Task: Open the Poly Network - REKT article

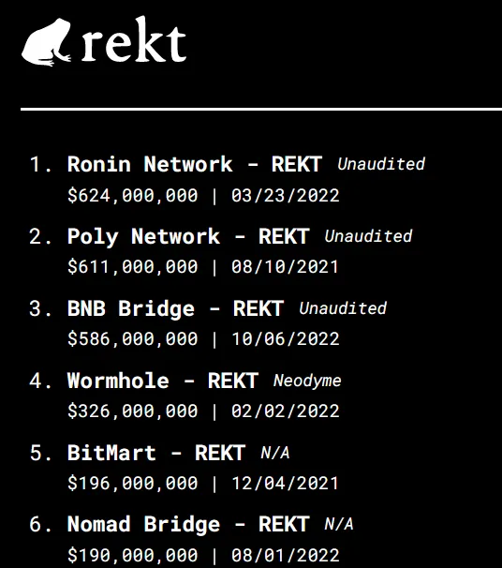Action: pos(188,236)
